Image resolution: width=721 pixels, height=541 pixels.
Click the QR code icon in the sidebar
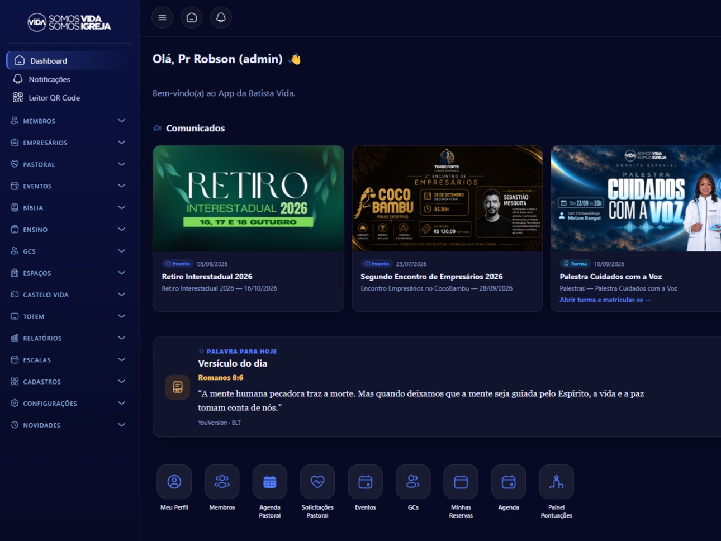pos(18,98)
